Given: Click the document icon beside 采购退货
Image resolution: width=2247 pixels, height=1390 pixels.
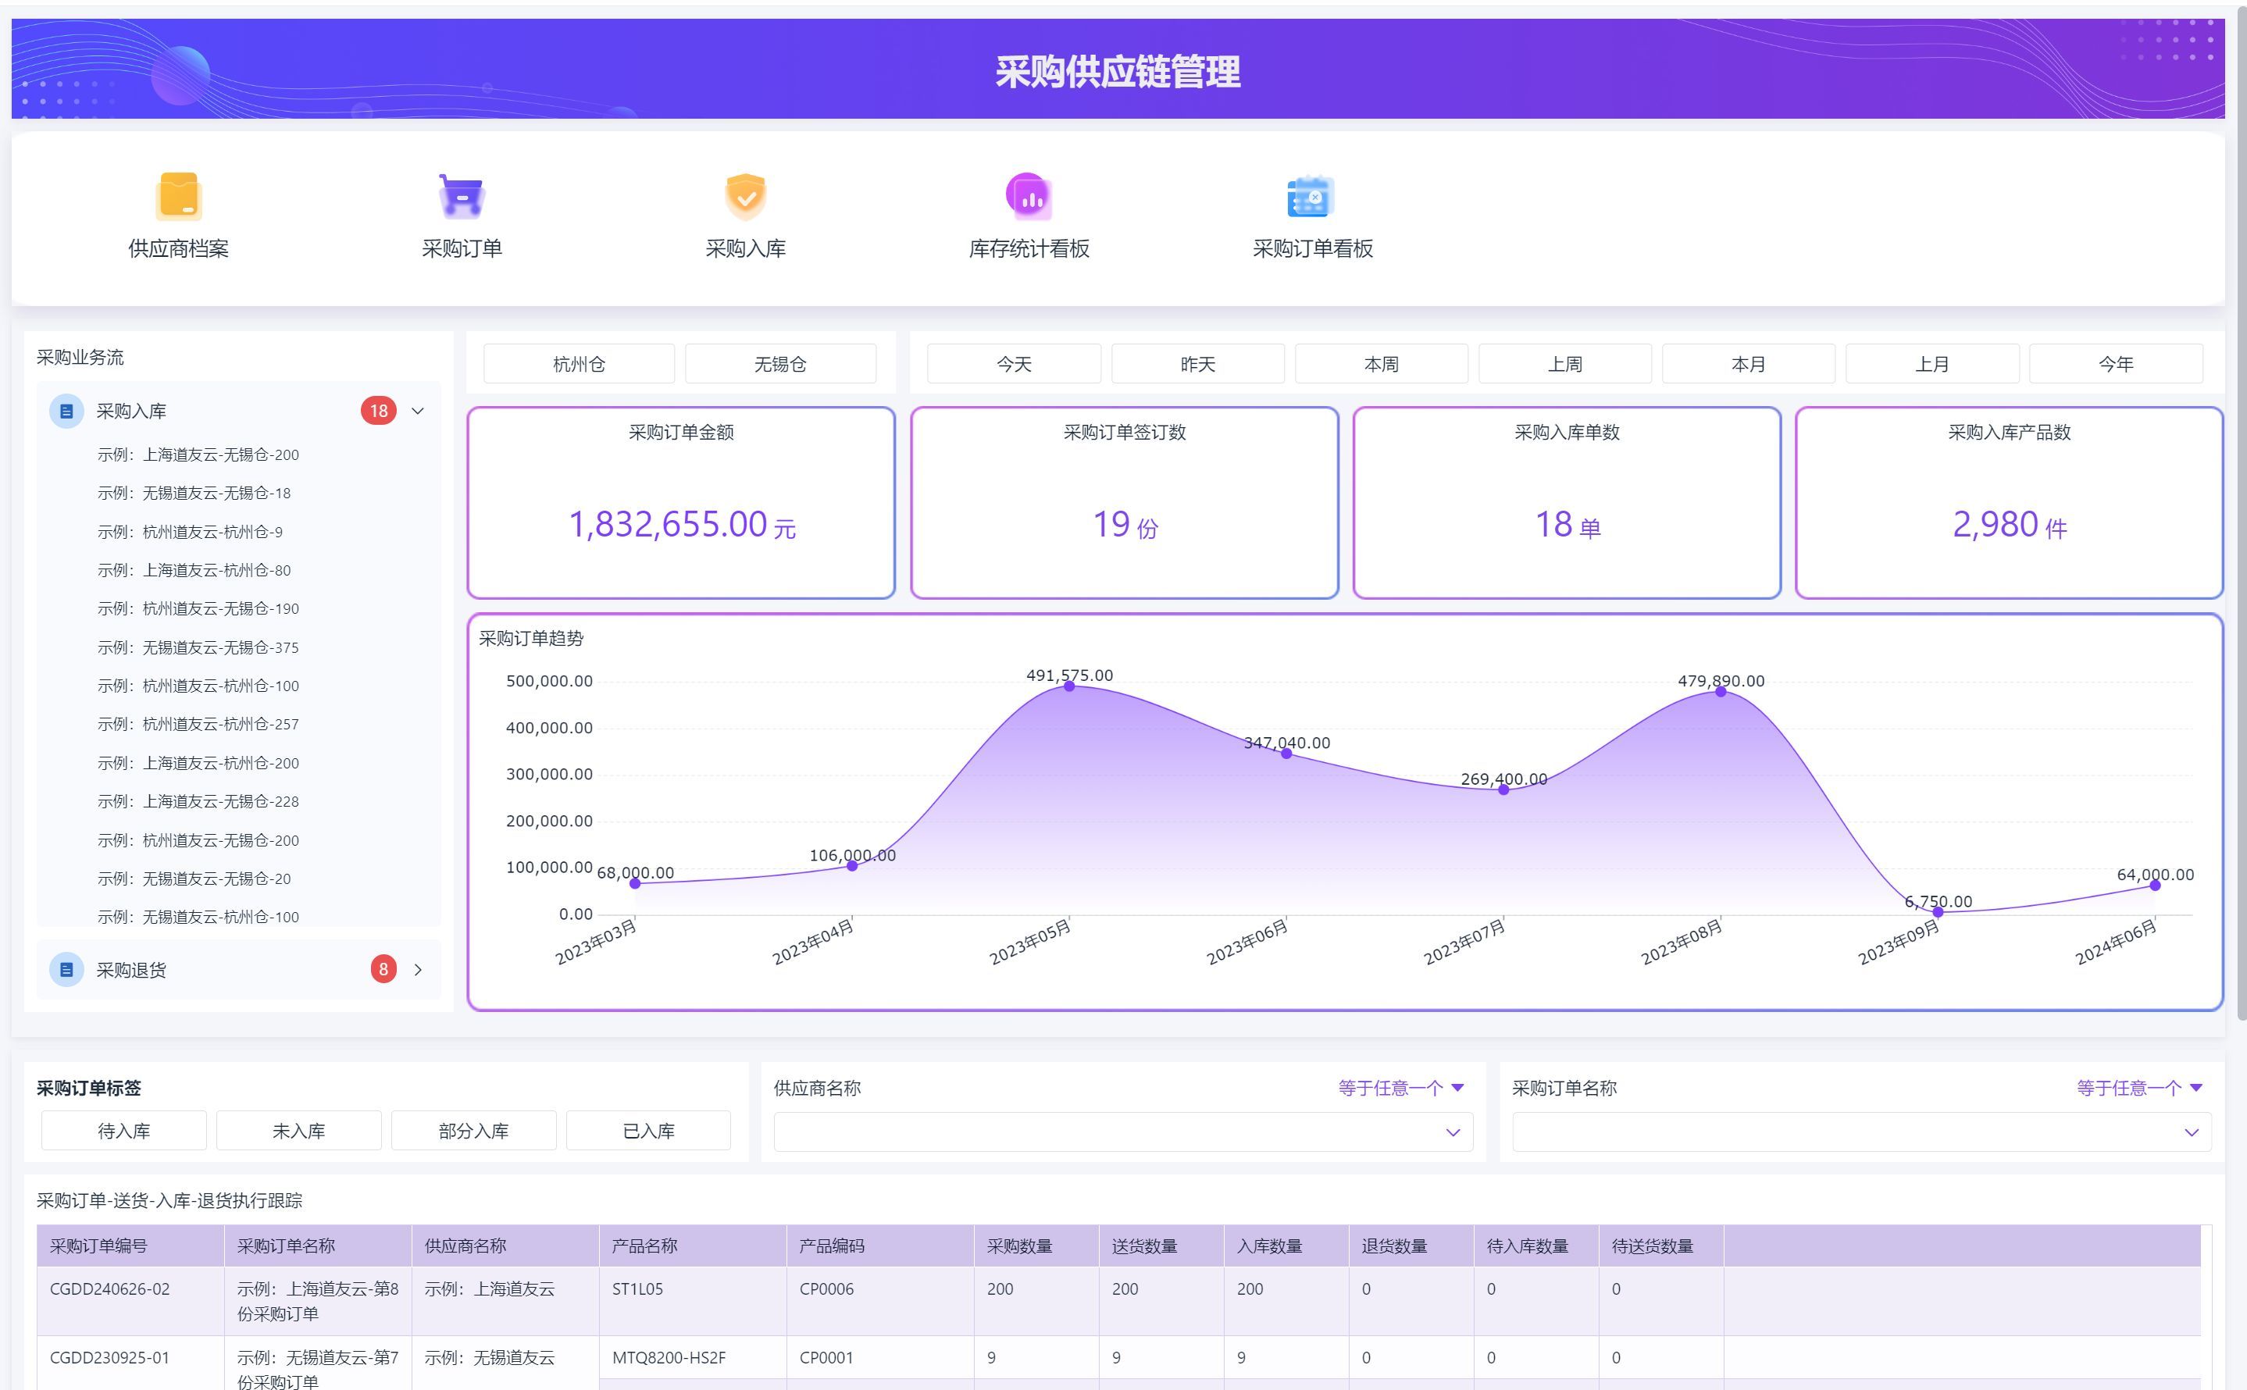Looking at the screenshot, I should click(x=66, y=970).
